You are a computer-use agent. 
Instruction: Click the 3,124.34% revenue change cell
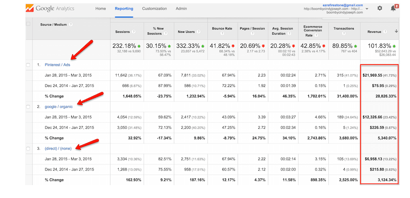click(x=386, y=180)
